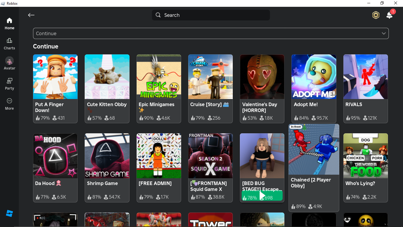The height and width of the screenshot is (227, 403).
Task: Click the Tower game thumbnail
Action: [x=210, y=220]
